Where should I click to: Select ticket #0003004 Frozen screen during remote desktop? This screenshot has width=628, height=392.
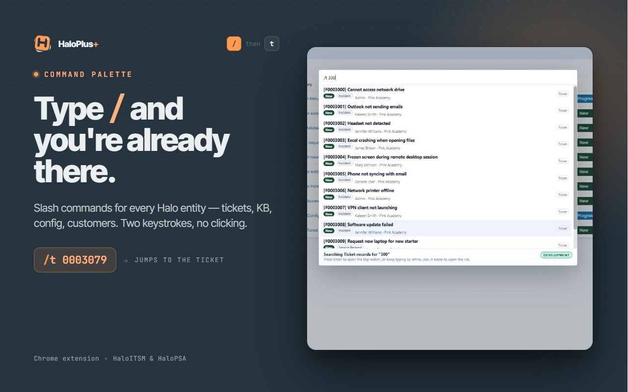446,160
